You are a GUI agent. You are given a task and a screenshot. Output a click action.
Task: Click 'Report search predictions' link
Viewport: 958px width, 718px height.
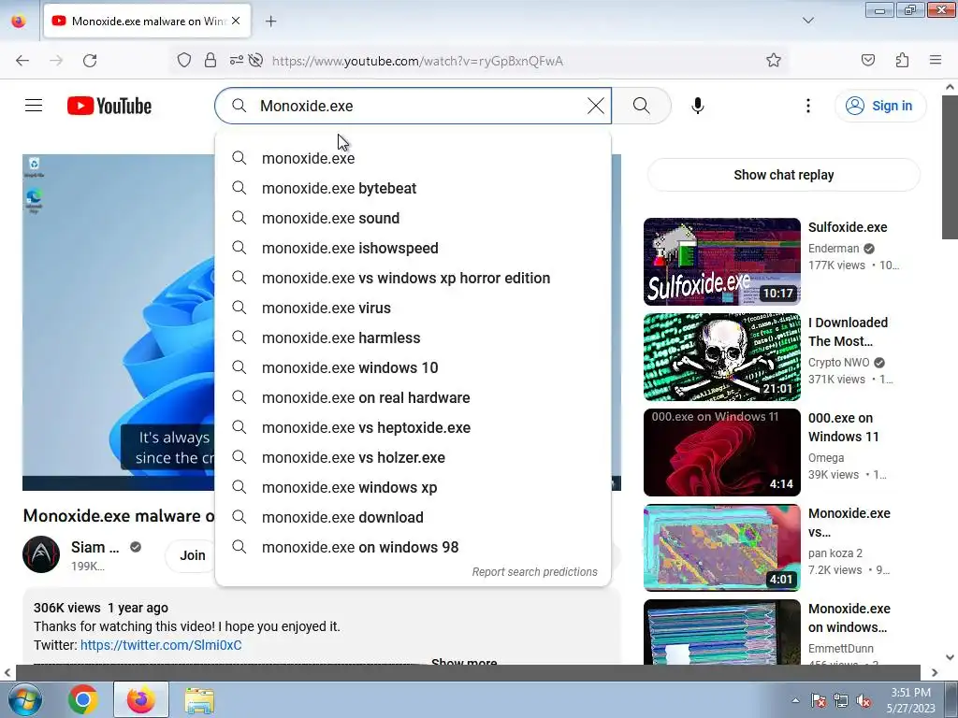[x=534, y=572]
